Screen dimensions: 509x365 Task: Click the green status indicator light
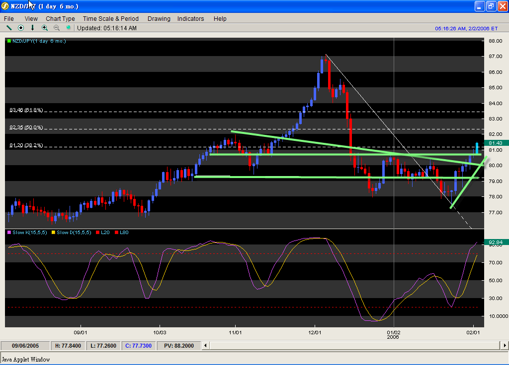tap(68, 28)
